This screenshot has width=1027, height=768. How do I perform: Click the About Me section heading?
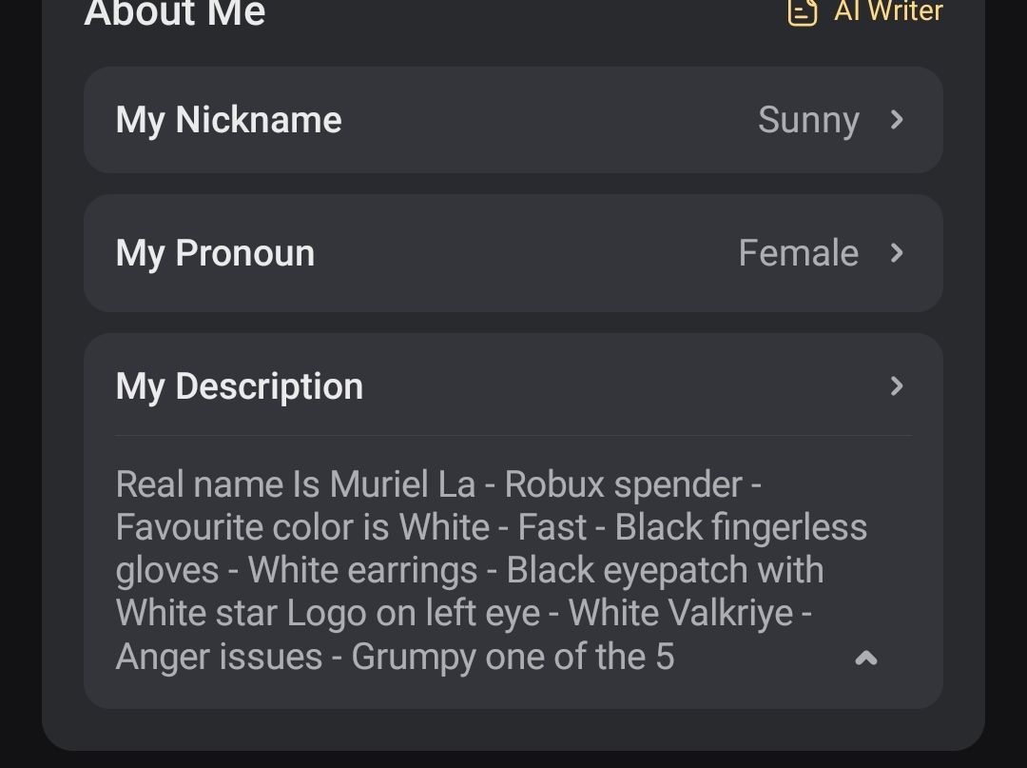click(x=175, y=13)
